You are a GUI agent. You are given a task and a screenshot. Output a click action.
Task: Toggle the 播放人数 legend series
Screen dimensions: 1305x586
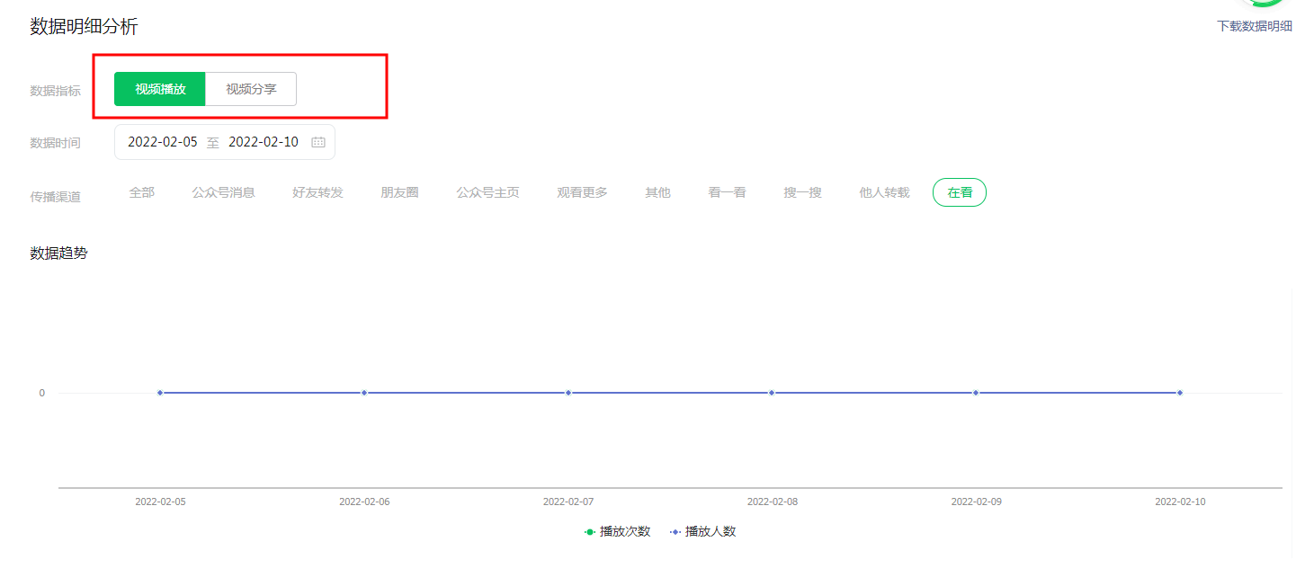[702, 531]
